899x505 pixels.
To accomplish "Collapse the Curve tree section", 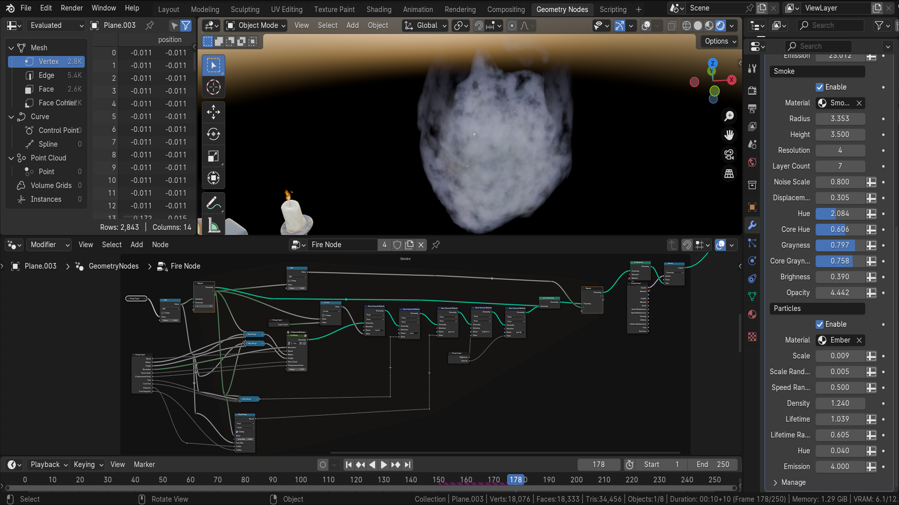I will tap(11, 116).
